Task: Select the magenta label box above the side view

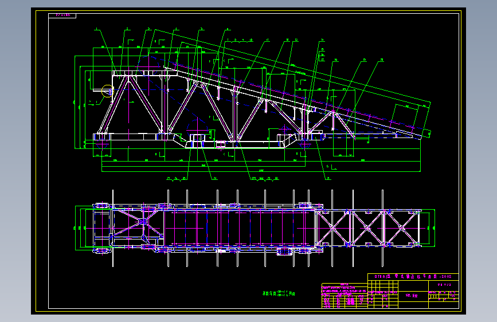Action: (x=62, y=15)
